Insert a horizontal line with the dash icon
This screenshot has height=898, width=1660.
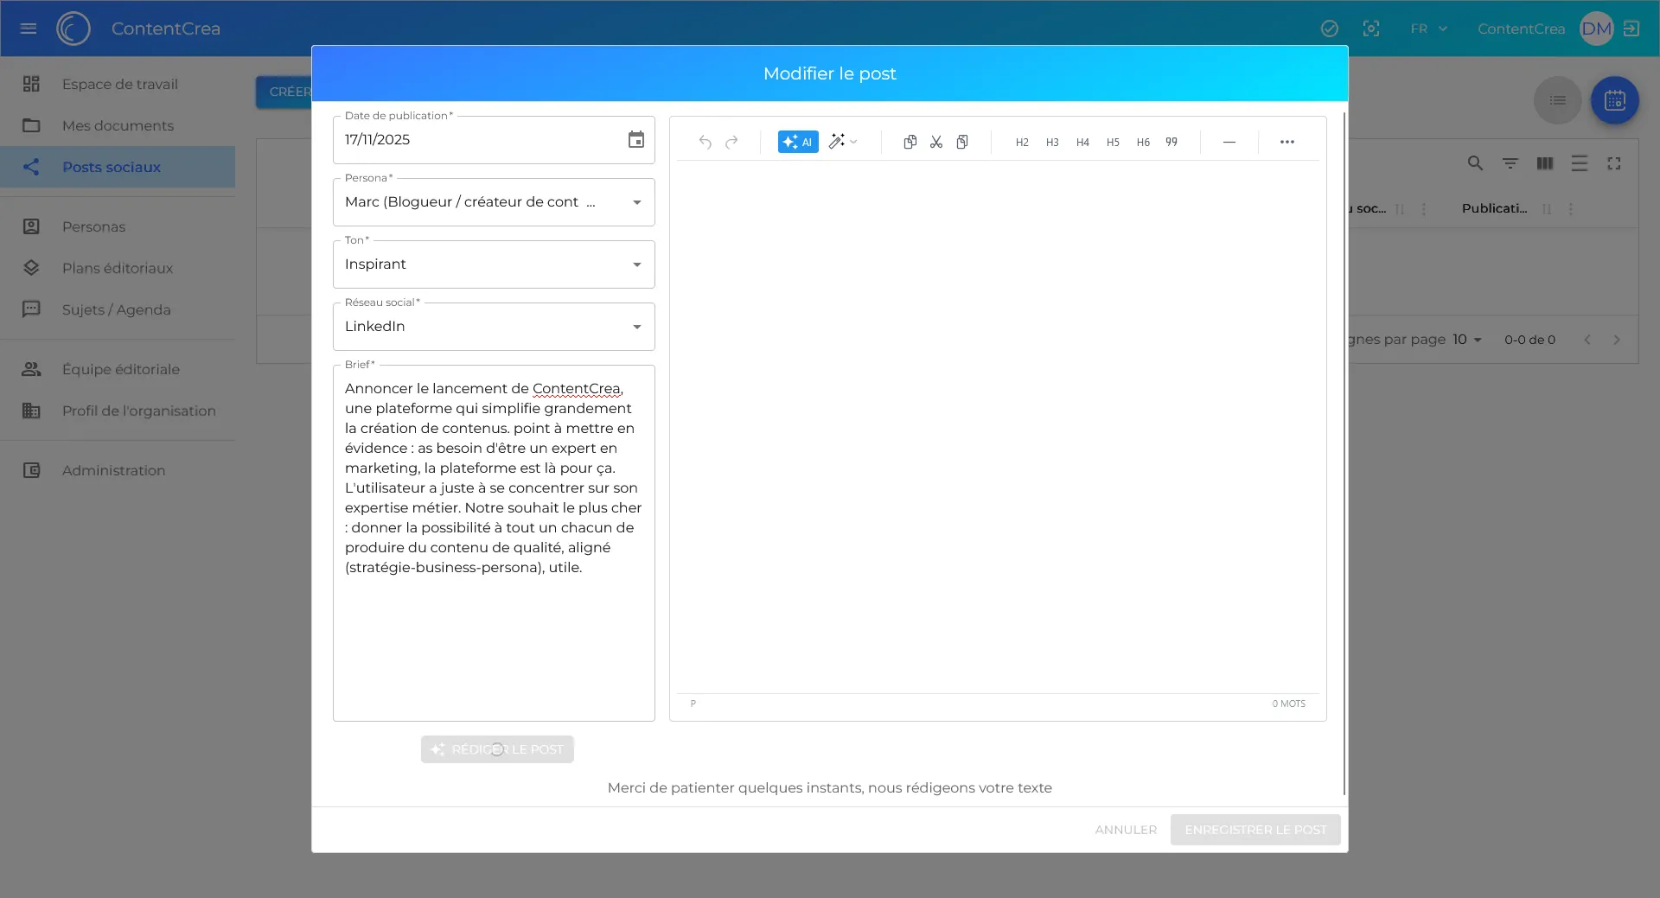1229,142
